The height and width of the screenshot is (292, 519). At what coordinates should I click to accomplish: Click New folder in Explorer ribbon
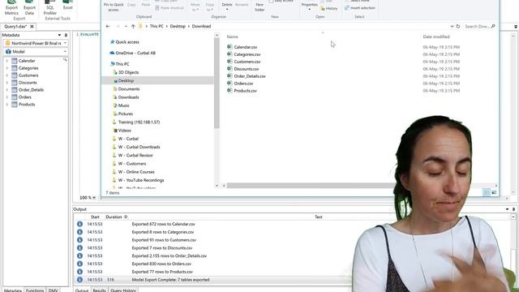[259, 6]
